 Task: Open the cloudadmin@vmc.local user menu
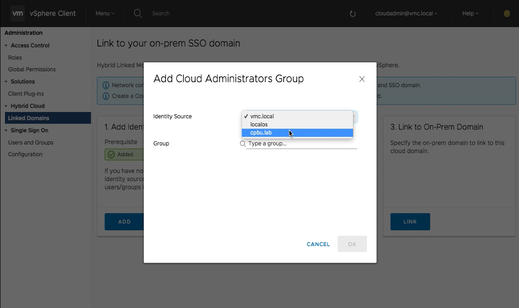(406, 14)
